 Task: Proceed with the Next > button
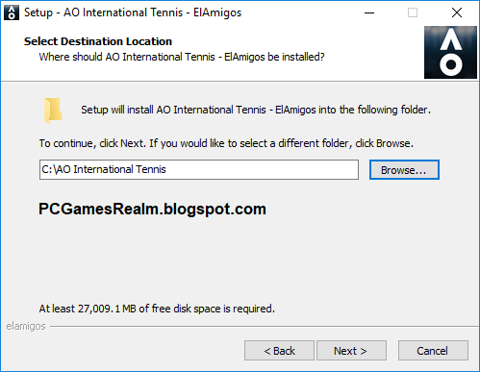pos(351,351)
